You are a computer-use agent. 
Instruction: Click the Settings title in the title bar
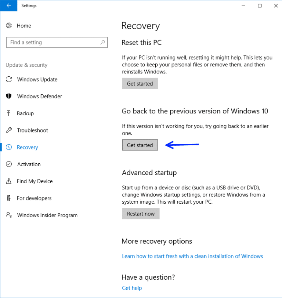pos(29,6)
